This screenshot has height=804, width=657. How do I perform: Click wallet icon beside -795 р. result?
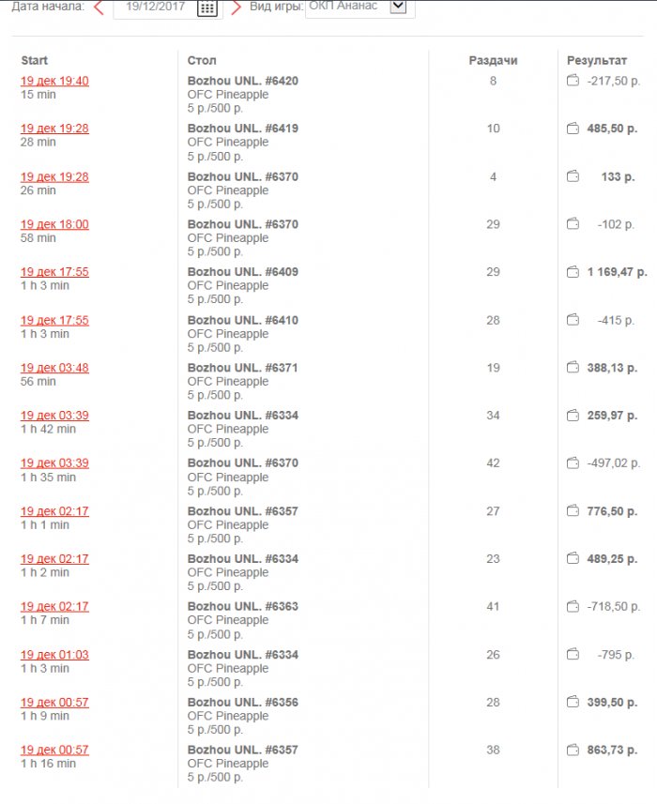[573, 655]
